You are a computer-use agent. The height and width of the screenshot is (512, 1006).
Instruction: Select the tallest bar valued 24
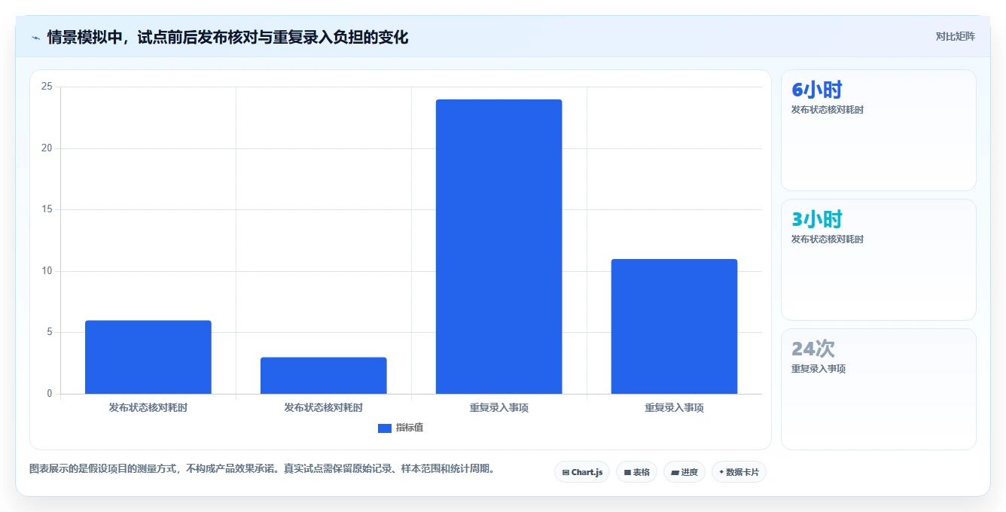click(x=499, y=246)
